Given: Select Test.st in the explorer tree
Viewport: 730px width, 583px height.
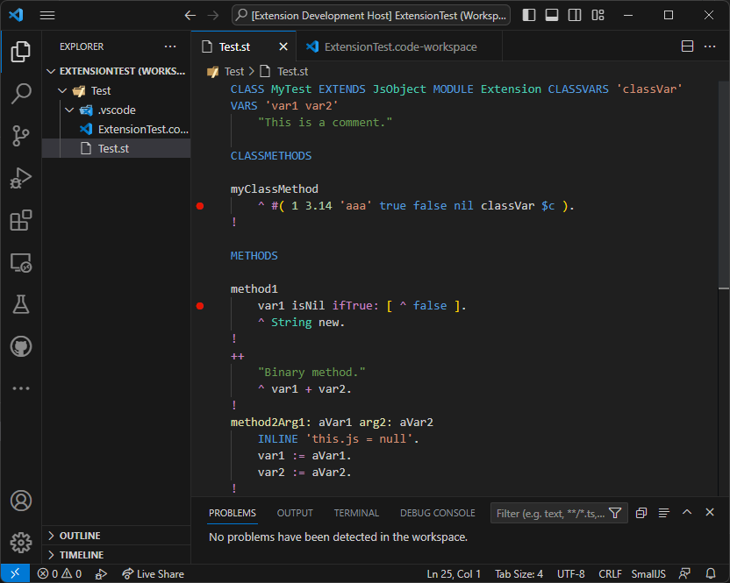Looking at the screenshot, I should pyautogui.click(x=117, y=148).
